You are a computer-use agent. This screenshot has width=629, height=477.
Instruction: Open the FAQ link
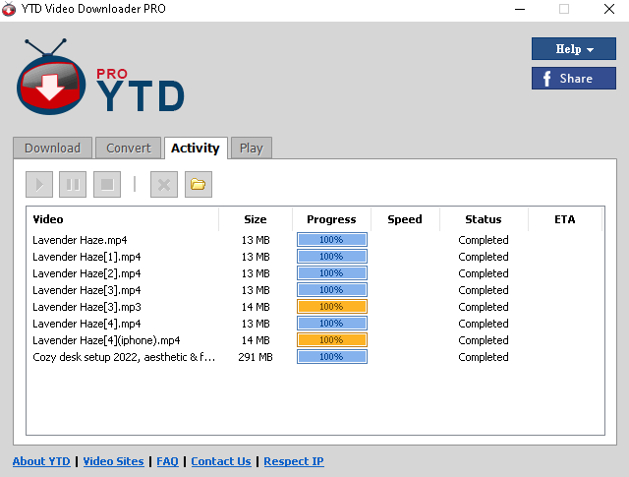pos(167,461)
